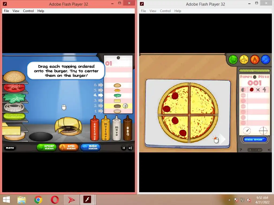Click the green order station icon in pizza game
The image size is (274, 205).
(x=233, y=60)
